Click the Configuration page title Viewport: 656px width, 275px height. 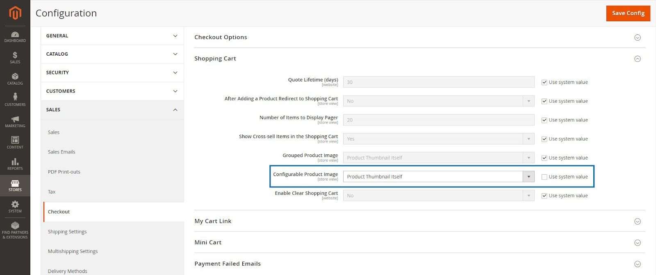[x=66, y=13]
